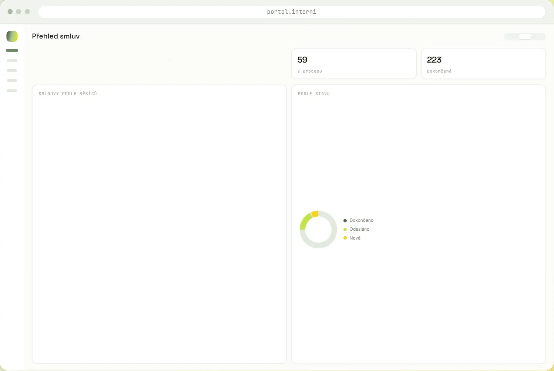Click the "SMLOUVY PODLE MĚSÍCŮ" panel heading
The width and height of the screenshot is (554, 371).
tap(68, 94)
